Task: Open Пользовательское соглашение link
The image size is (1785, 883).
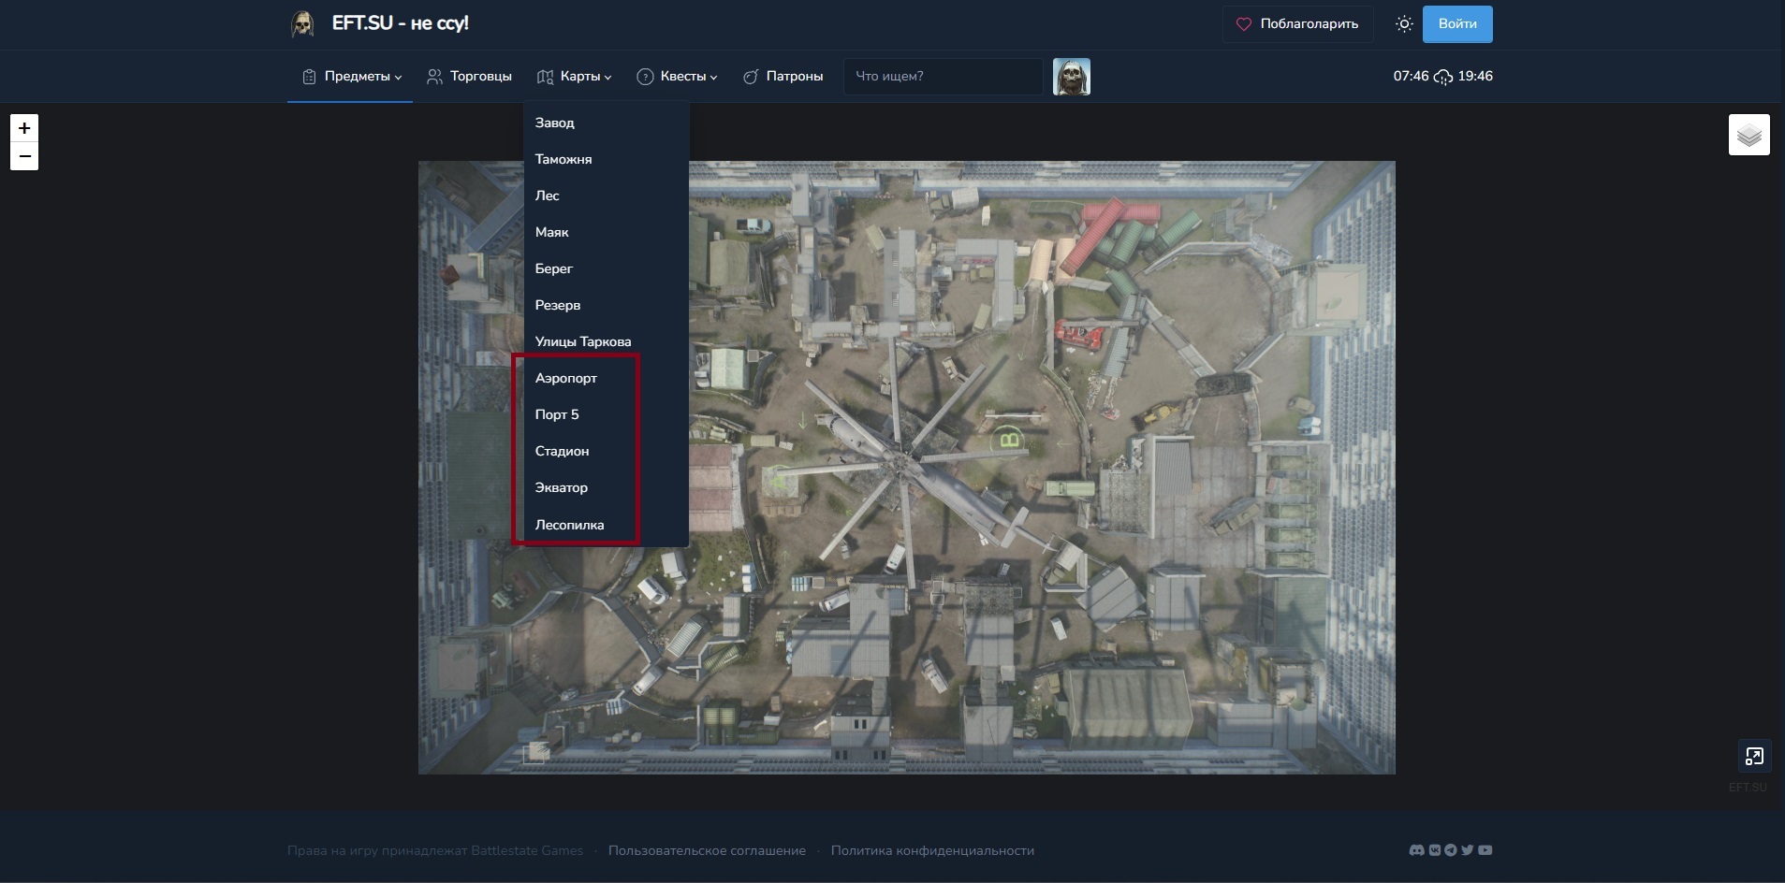Action: (x=707, y=850)
